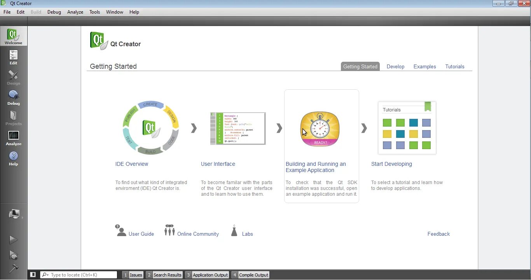The image size is (531, 280).
Task: Click the Build Project hammer icon
Action: tap(14, 269)
